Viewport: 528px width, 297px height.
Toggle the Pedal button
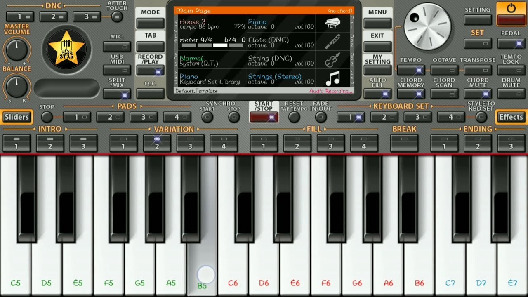coord(511,43)
